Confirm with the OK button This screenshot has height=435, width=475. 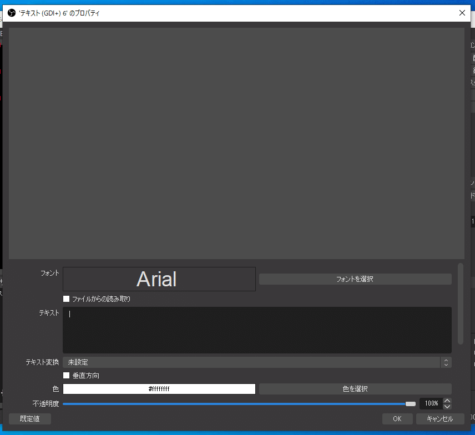397,419
